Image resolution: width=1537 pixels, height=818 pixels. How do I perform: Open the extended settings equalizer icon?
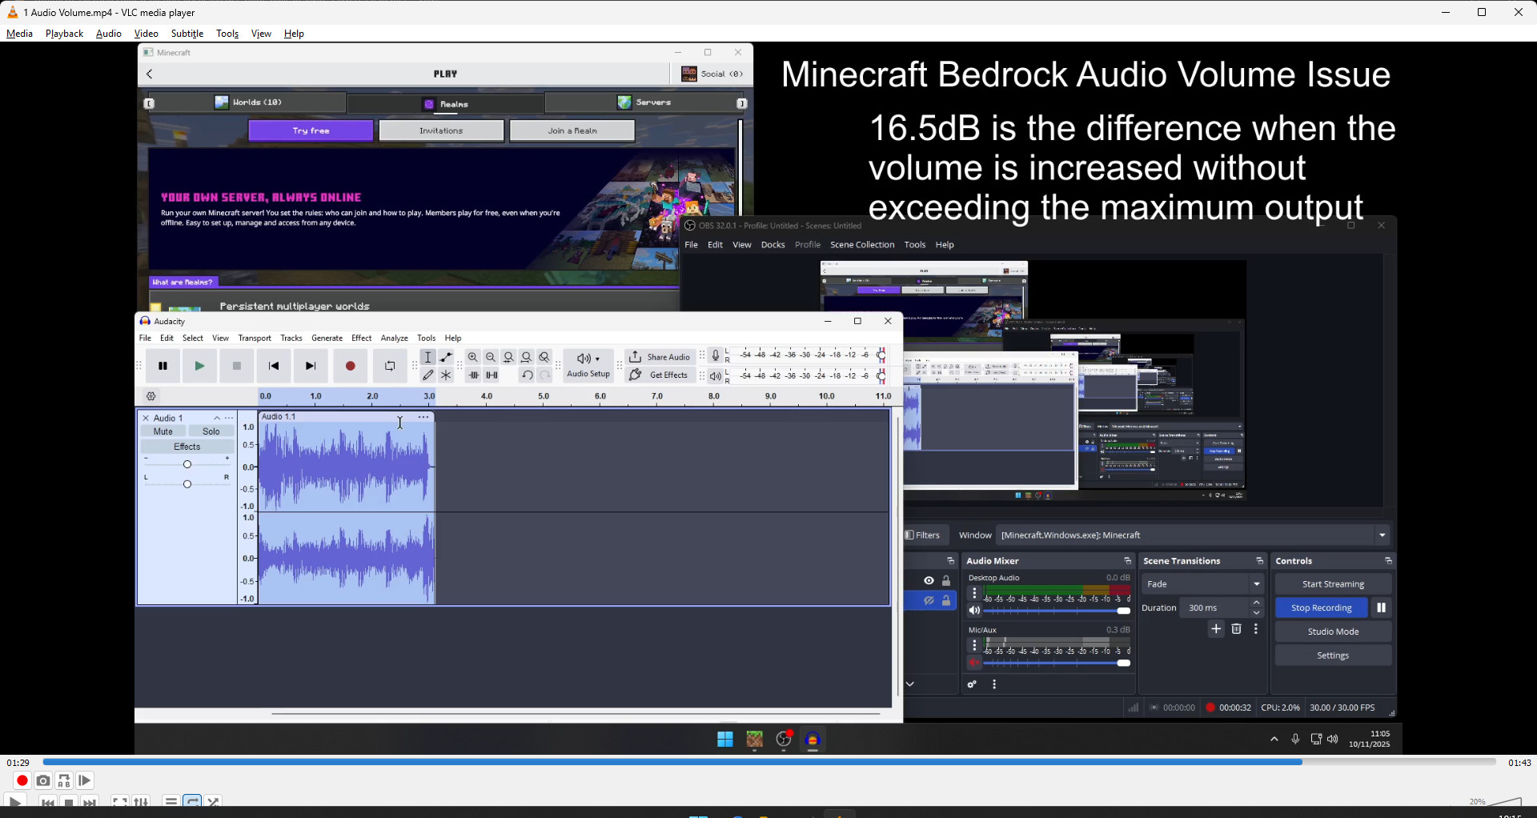[x=142, y=801]
